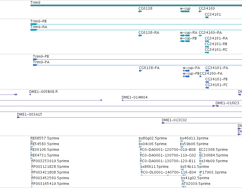
Task: Select the bs86h11.5prime EST label
Action: click(154, 167)
